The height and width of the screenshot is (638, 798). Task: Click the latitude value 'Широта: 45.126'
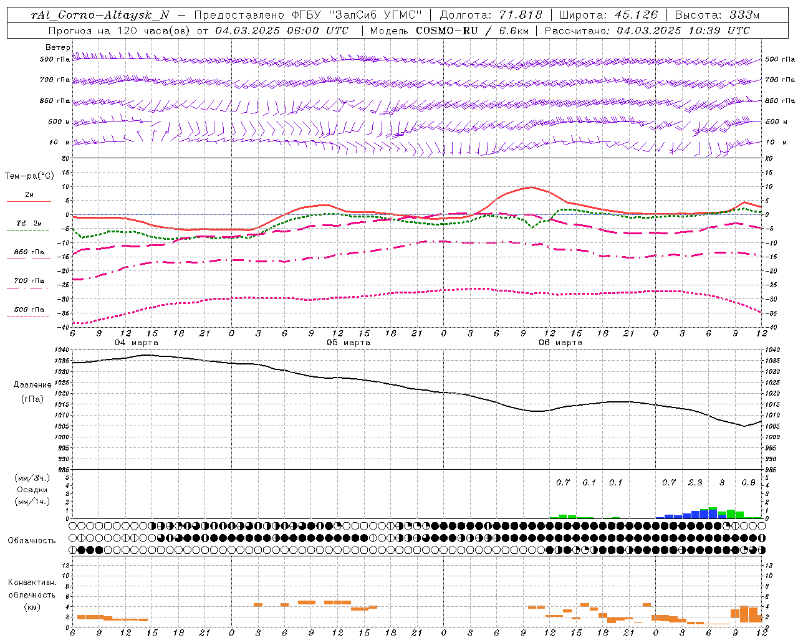point(608,15)
